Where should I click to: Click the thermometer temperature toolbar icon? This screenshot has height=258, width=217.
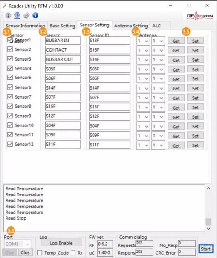coord(8,16)
